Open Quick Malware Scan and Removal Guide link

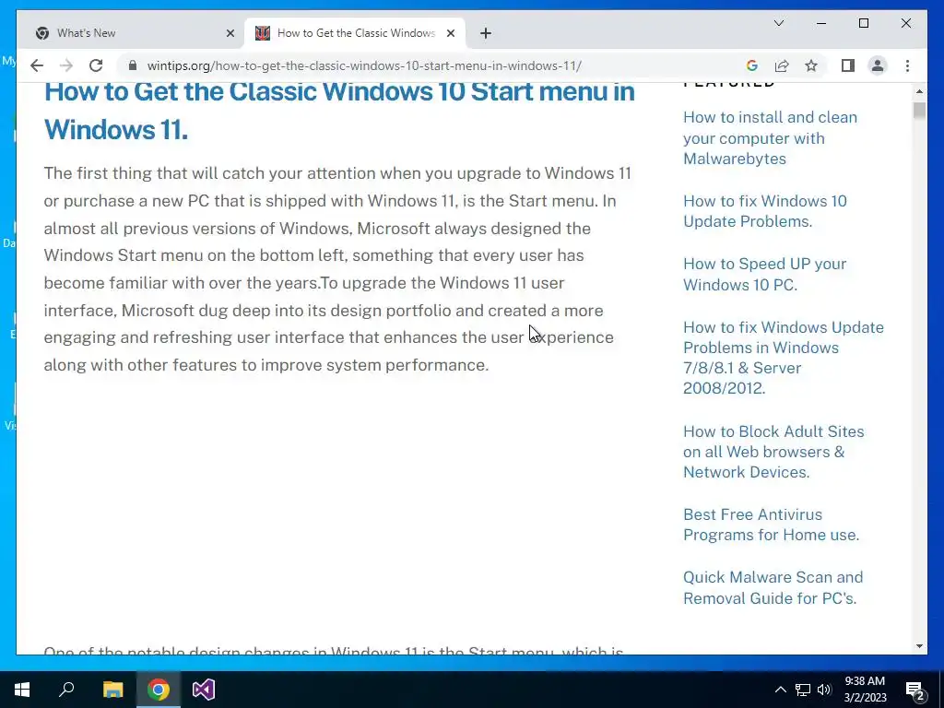click(x=773, y=587)
